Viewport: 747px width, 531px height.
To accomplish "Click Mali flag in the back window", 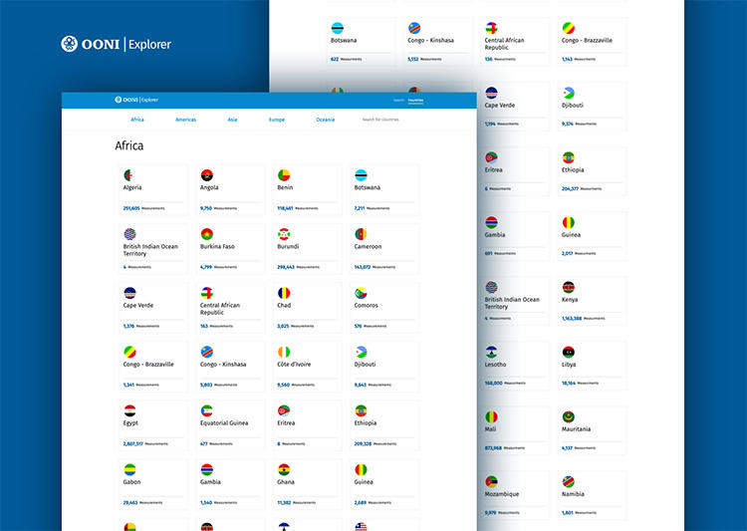I will point(491,416).
